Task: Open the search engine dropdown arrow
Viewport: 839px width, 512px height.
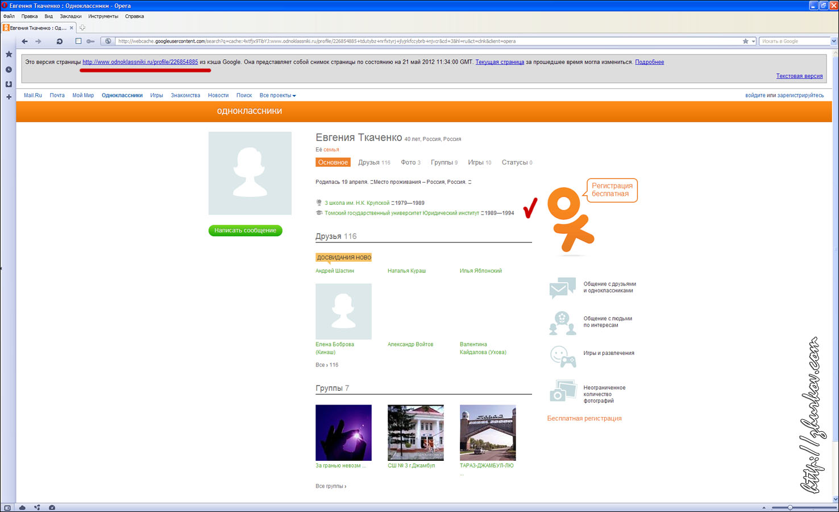Action: coord(834,41)
